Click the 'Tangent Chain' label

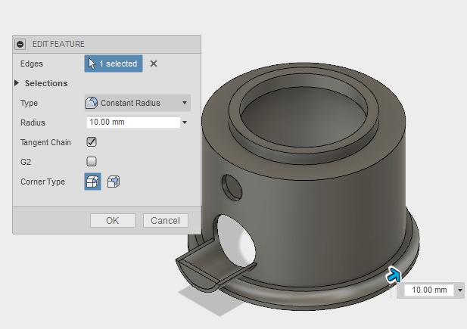45,142
